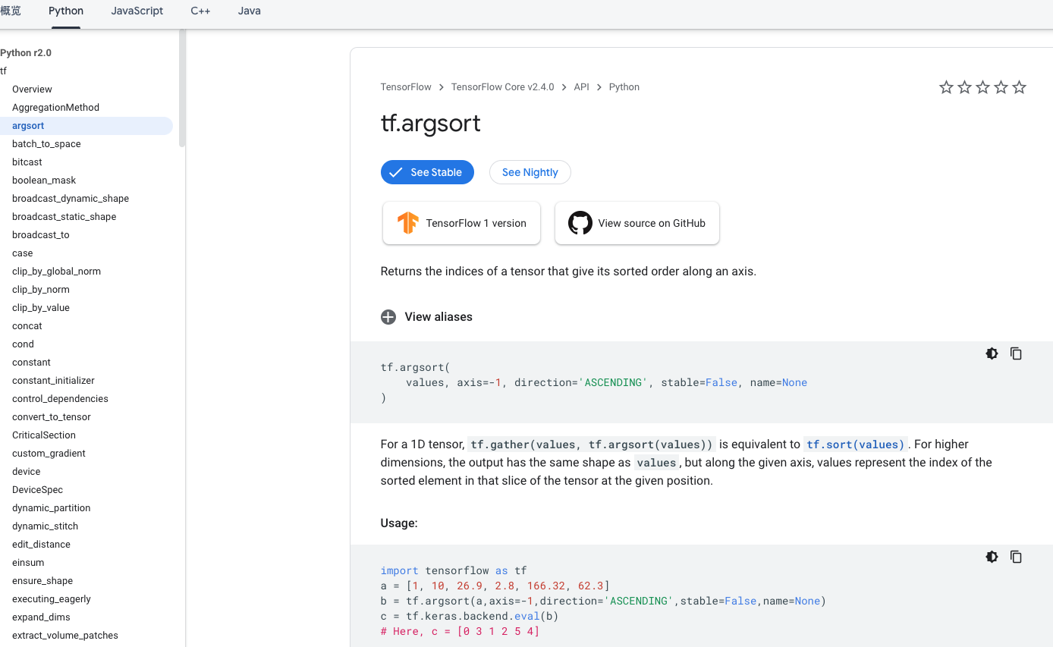Viewport: 1053px width, 647px height.
Task: Switch to the C++ tab
Action: (x=200, y=11)
